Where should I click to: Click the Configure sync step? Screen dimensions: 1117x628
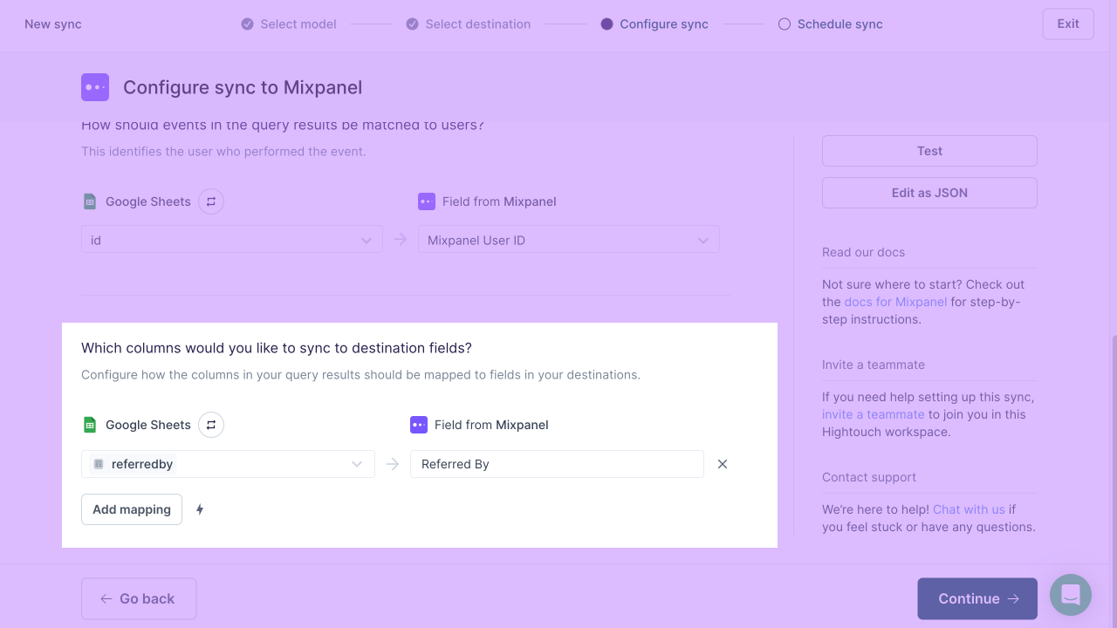(654, 24)
